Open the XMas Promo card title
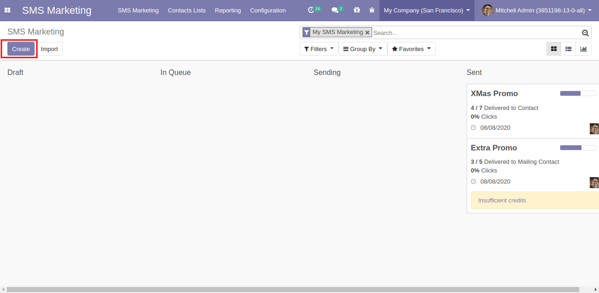Image resolution: width=599 pixels, height=293 pixels. (x=494, y=93)
